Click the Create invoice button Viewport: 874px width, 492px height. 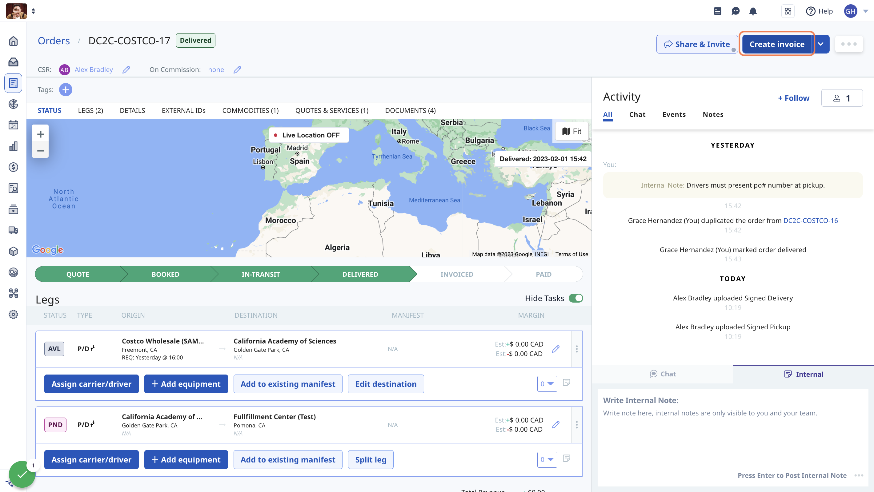pyautogui.click(x=777, y=44)
